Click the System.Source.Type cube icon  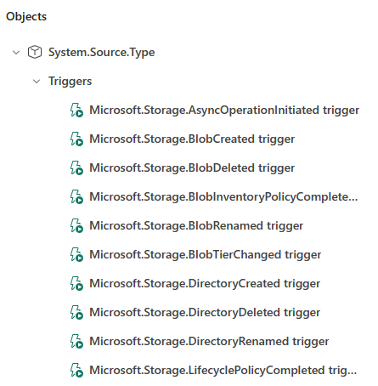(35, 52)
